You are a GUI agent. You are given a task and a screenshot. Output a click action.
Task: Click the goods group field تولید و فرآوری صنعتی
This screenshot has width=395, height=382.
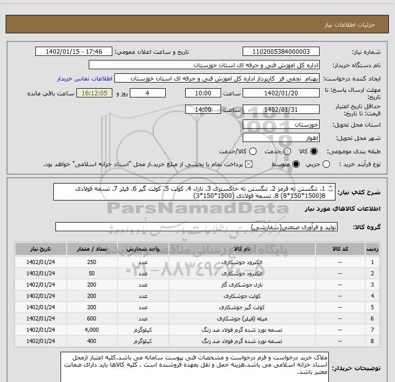tap(196, 227)
